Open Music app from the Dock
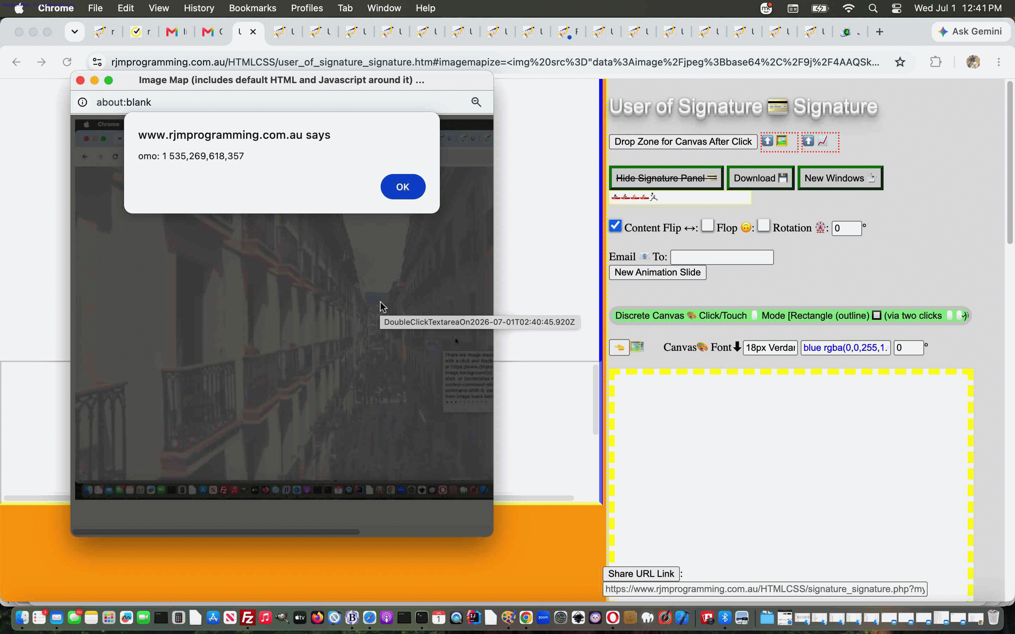1015x634 pixels. tap(265, 618)
